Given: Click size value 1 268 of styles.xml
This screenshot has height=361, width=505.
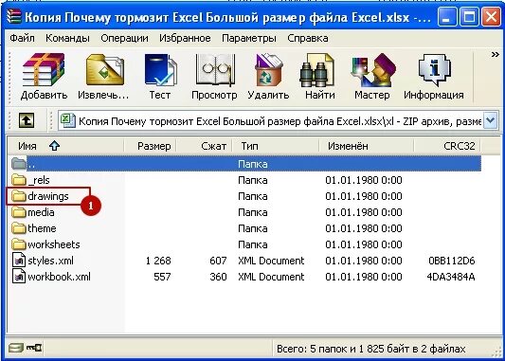Looking at the screenshot, I should tap(158, 261).
